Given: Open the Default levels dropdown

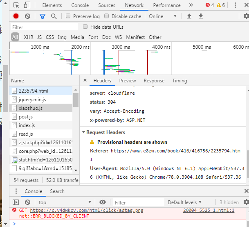Looking at the screenshot, I should click(184, 202).
